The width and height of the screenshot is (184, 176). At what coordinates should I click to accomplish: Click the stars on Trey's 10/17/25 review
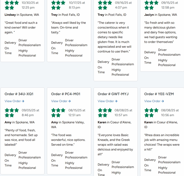click(x=58, y=5)
